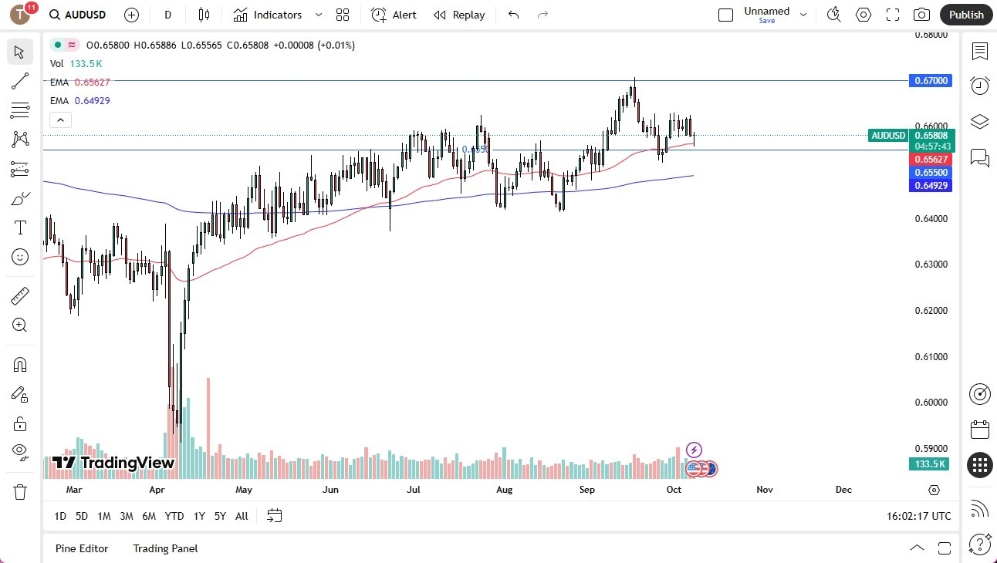The width and height of the screenshot is (997, 563).
Task: Open the Unnamed layout save dropdown
Action: pos(803,15)
